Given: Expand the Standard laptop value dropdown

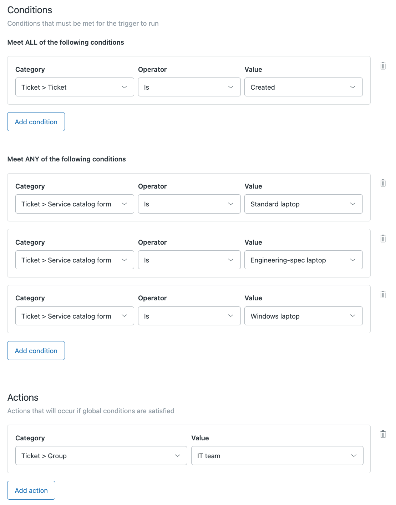Looking at the screenshot, I should coord(303,204).
